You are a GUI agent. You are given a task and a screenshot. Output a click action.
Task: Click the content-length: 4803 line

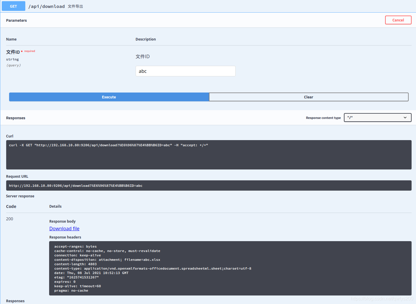[75, 264]
